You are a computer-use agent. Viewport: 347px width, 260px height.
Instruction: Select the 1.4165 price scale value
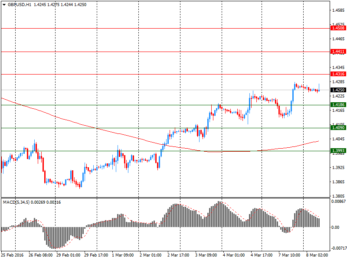tap(339, 110)
